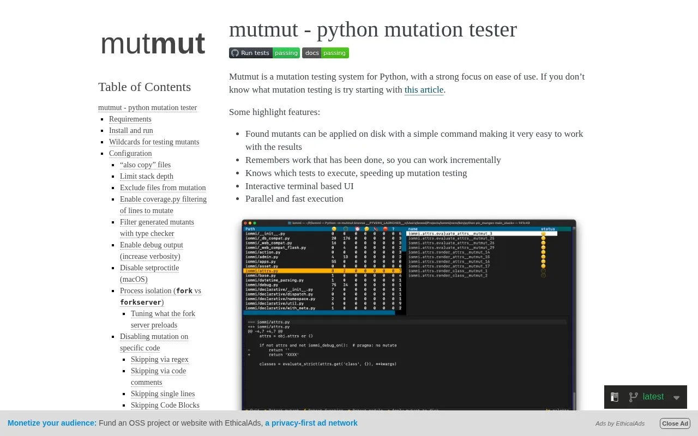Viewport: 698px width, 436px height.
Task: Open 'a privacy-first ad network' link
Action: [x=311, y=423]
